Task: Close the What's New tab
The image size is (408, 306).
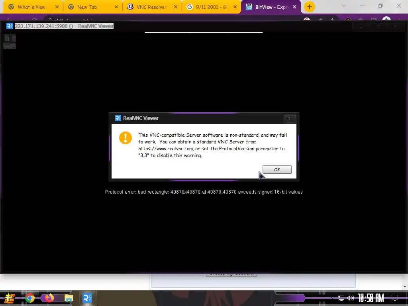Action: 57,7
